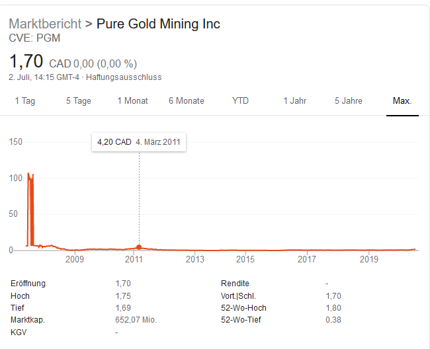Click the orange data point on the chart
The height and width of the screenshot is (349, 430).
(x=139, y=247)
